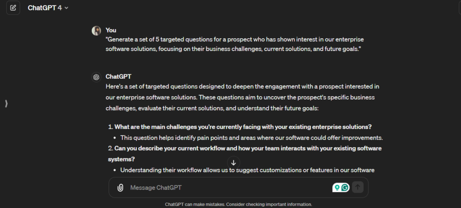
Task: Click the ChatGPT logo avatar in the reply
Action: coord(96,77)
